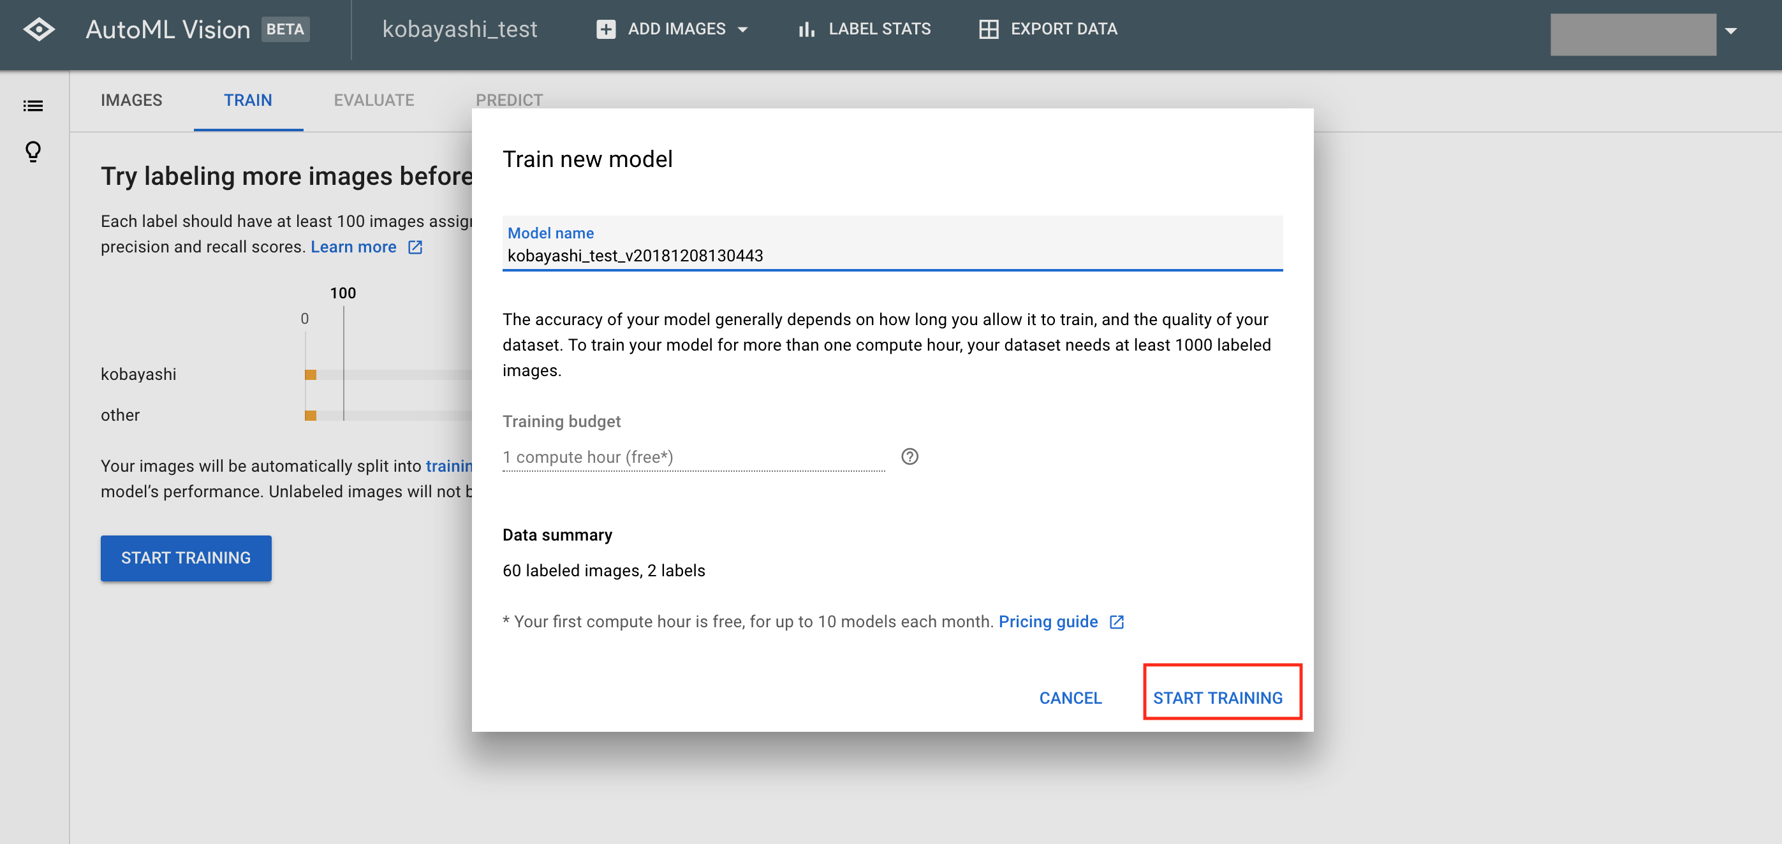Viewport: 1782px width, 844px height.
Task: Click the BETA badge in the header
Action: 285,29
